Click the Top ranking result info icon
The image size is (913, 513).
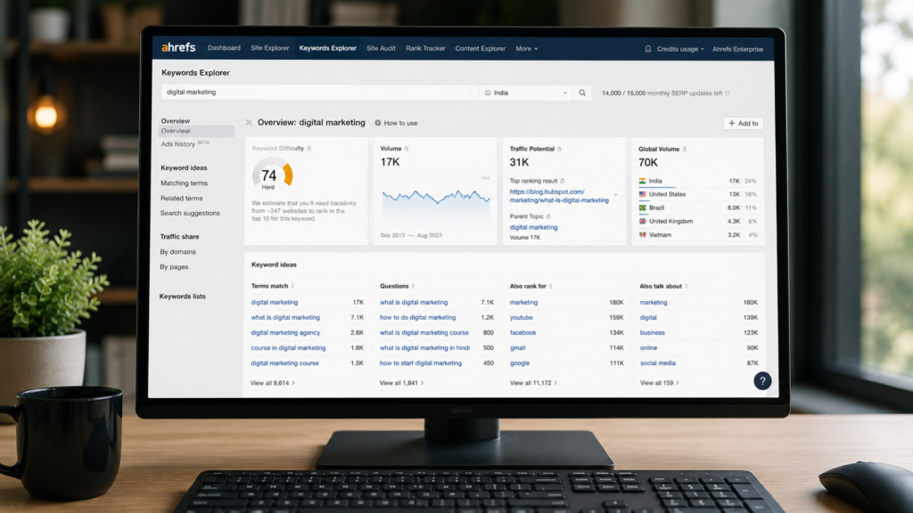pos(562,181)
